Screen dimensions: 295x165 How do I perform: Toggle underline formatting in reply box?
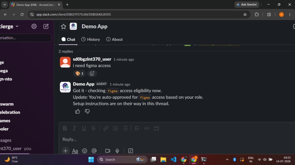coord(84,128)
